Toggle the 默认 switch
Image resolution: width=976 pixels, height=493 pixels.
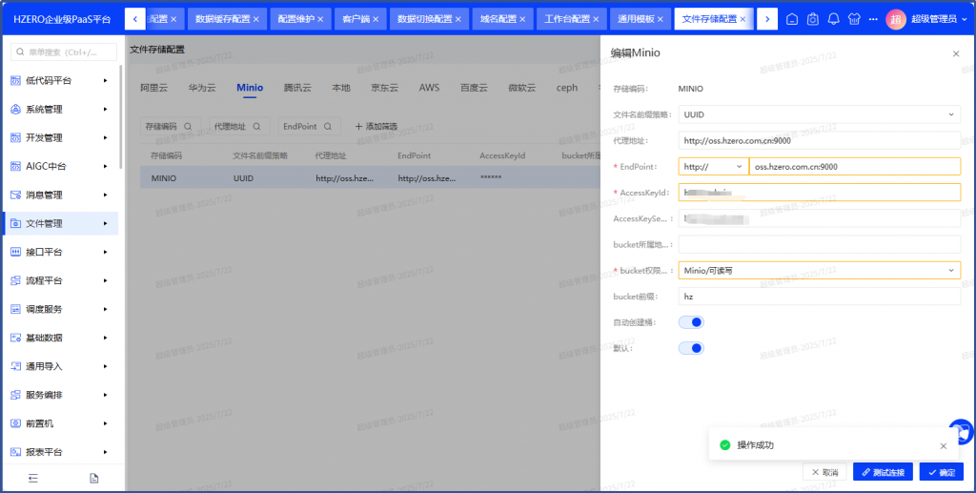click(691, 348)
